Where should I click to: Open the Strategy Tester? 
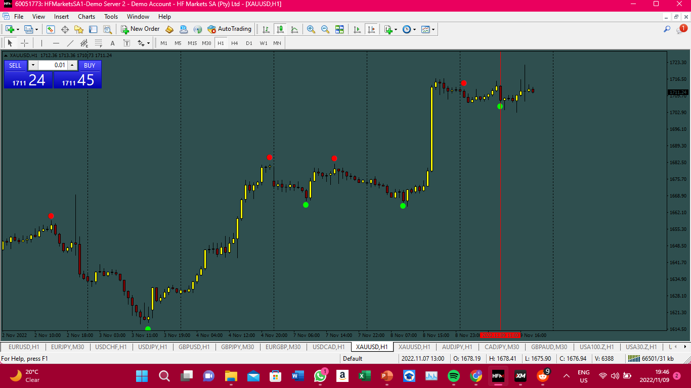click(x=107, y=29)
